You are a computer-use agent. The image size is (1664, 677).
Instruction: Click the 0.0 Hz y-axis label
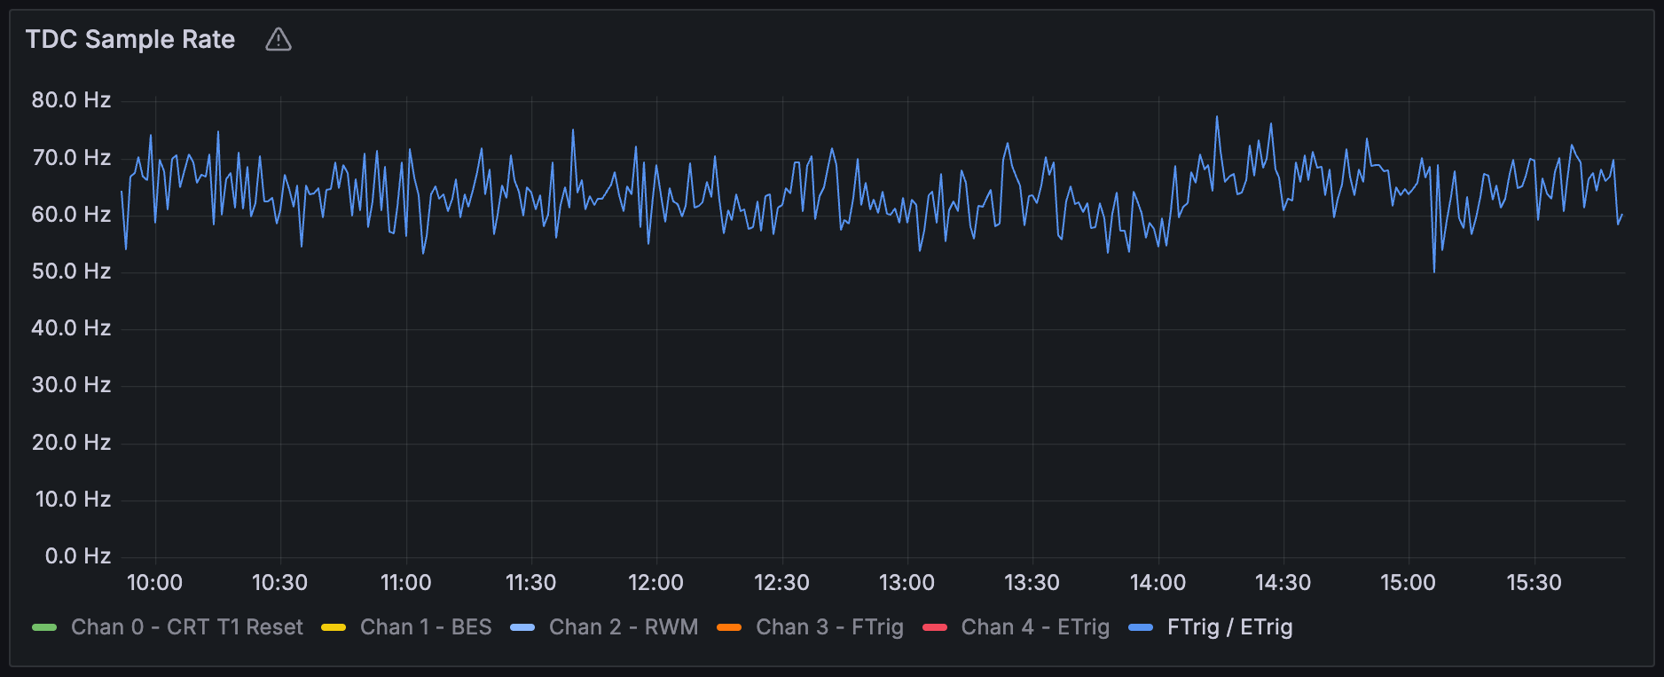pos(77,556)
